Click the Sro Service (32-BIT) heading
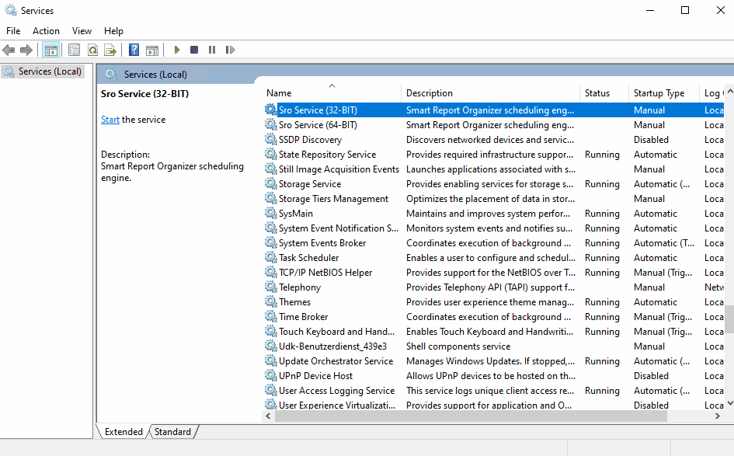 [x=144, y=94]
